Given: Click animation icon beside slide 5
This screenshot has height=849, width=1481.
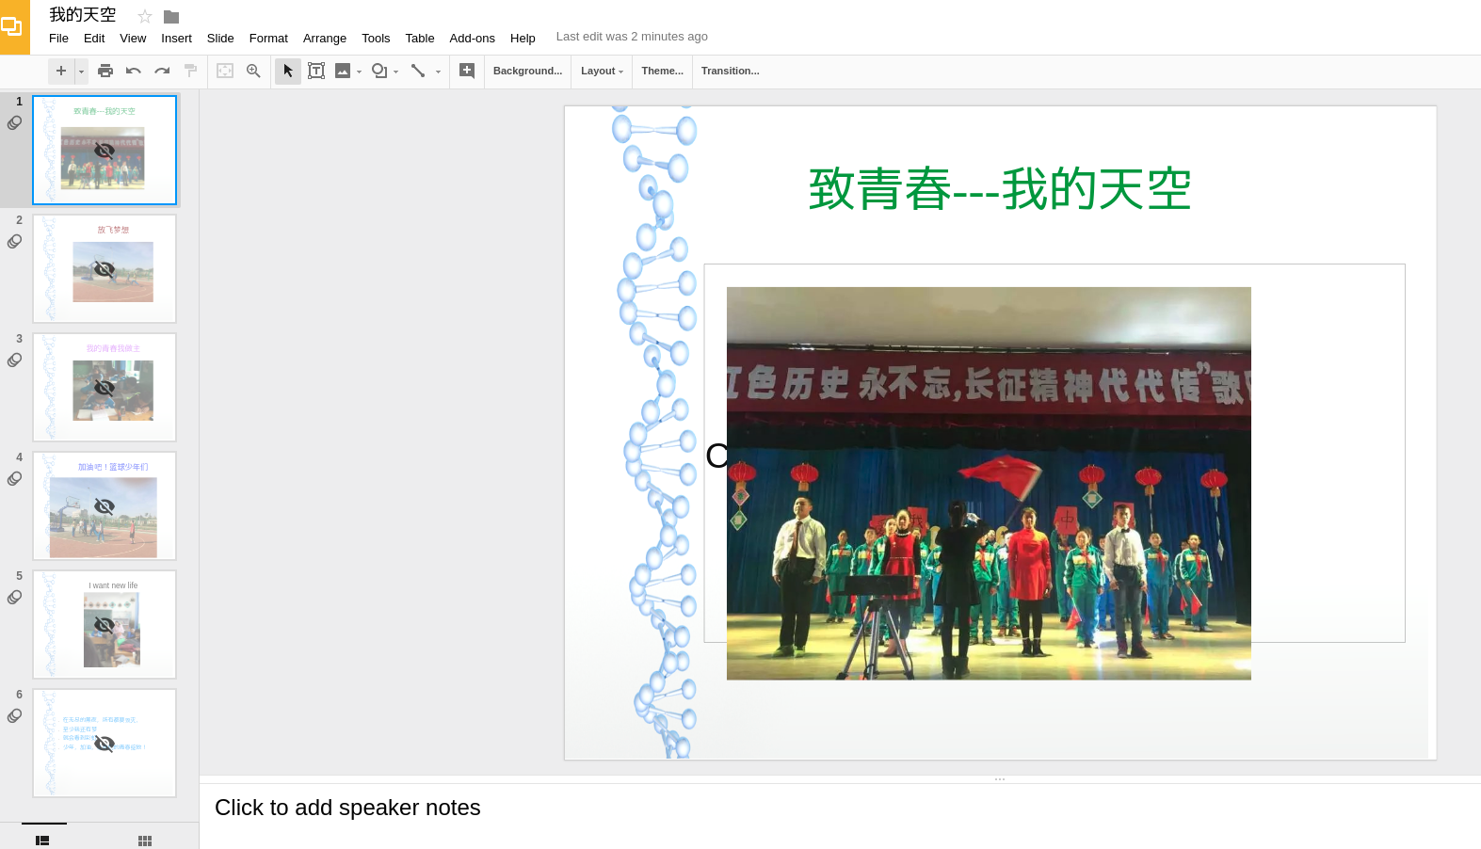Looking at the screenshot, I should pos(15,598).
